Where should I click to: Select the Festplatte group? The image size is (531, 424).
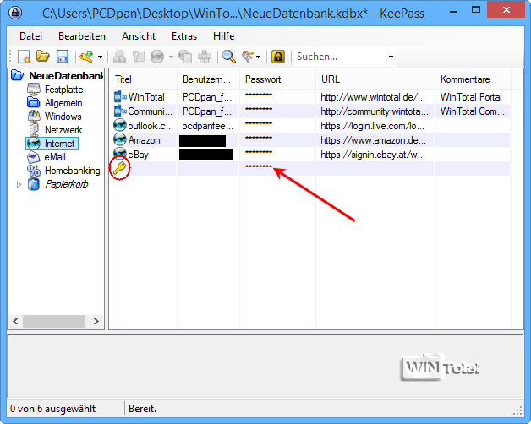(x=63, y=90)
